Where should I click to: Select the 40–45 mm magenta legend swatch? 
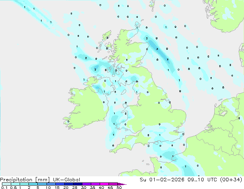click(x=104, y=184)
